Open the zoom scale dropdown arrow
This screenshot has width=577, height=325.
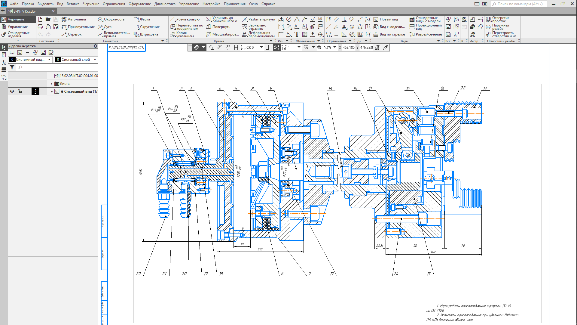click(335, 47)
